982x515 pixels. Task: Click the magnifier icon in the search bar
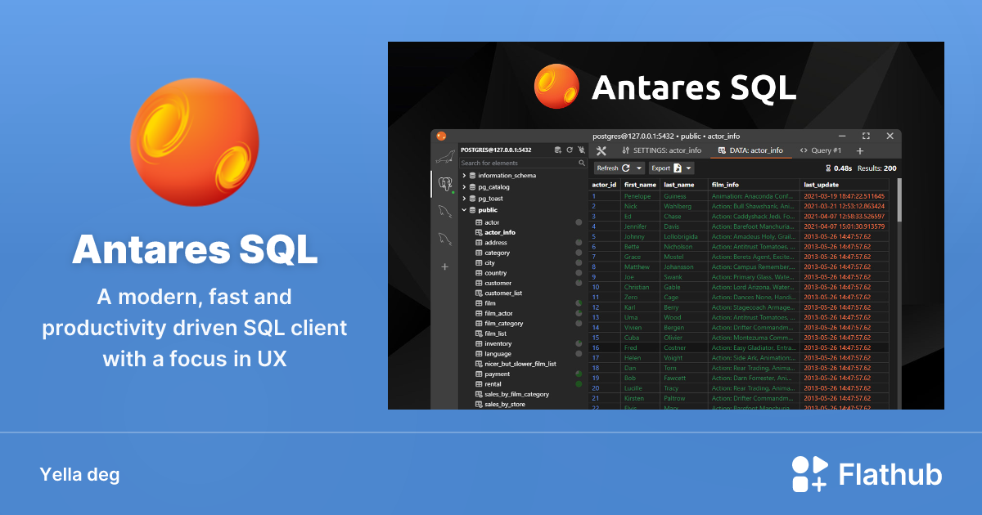(x=582, y=163)
